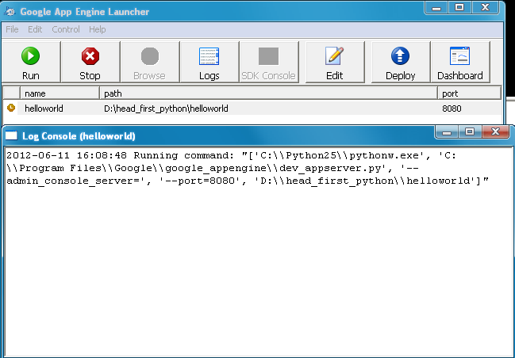This screenshot has width=515, height=358.
Task: Maximize the Log Console window
Action: [470, 132]
